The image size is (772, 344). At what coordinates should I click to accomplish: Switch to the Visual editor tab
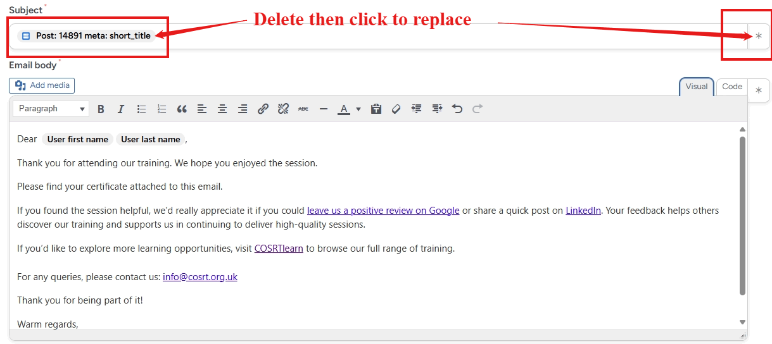[697, 87]
